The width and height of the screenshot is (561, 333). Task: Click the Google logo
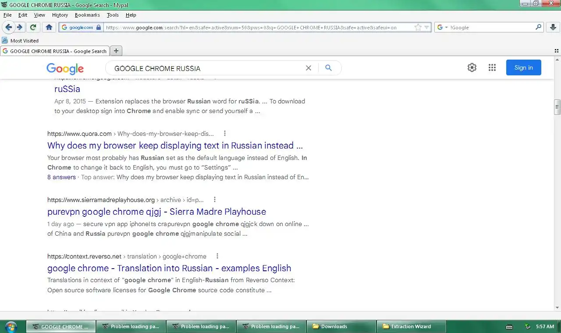65,68
